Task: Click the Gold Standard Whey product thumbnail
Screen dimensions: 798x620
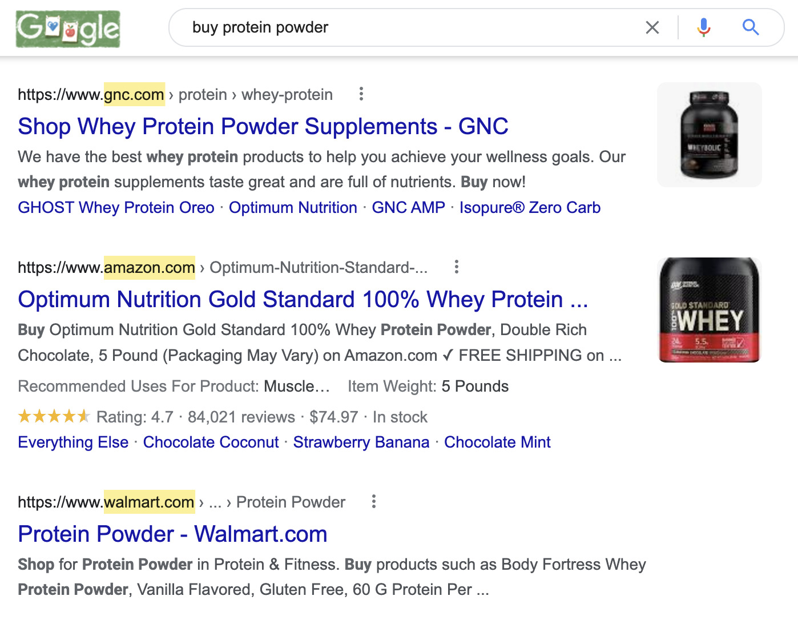Action: tap(709, 310)
